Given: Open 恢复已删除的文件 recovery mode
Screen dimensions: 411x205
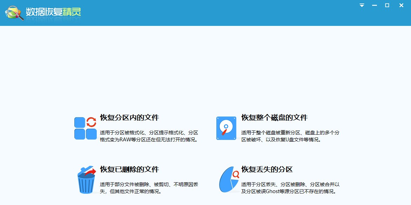Looking at the screenshot, I should click(x=130, y=169).
